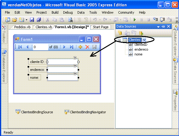Close the Data Sources panel
179x136 pixels.
point(168,26)
